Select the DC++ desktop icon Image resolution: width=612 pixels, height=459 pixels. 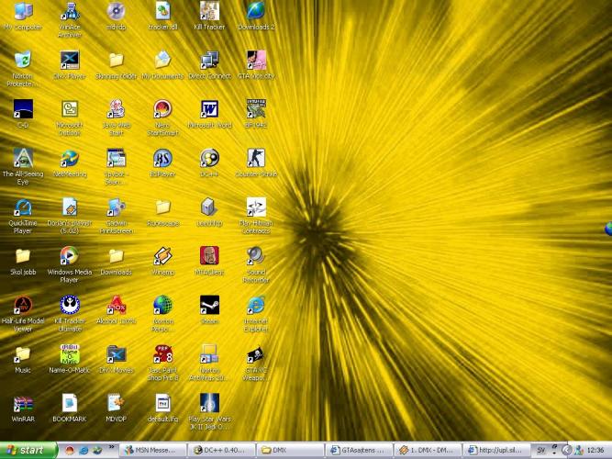209,159
